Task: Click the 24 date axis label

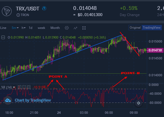Action: click(59, 113)
